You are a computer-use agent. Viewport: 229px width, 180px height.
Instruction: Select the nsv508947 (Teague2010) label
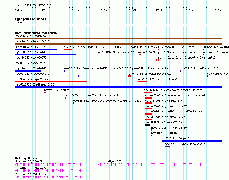coord(32,74)
